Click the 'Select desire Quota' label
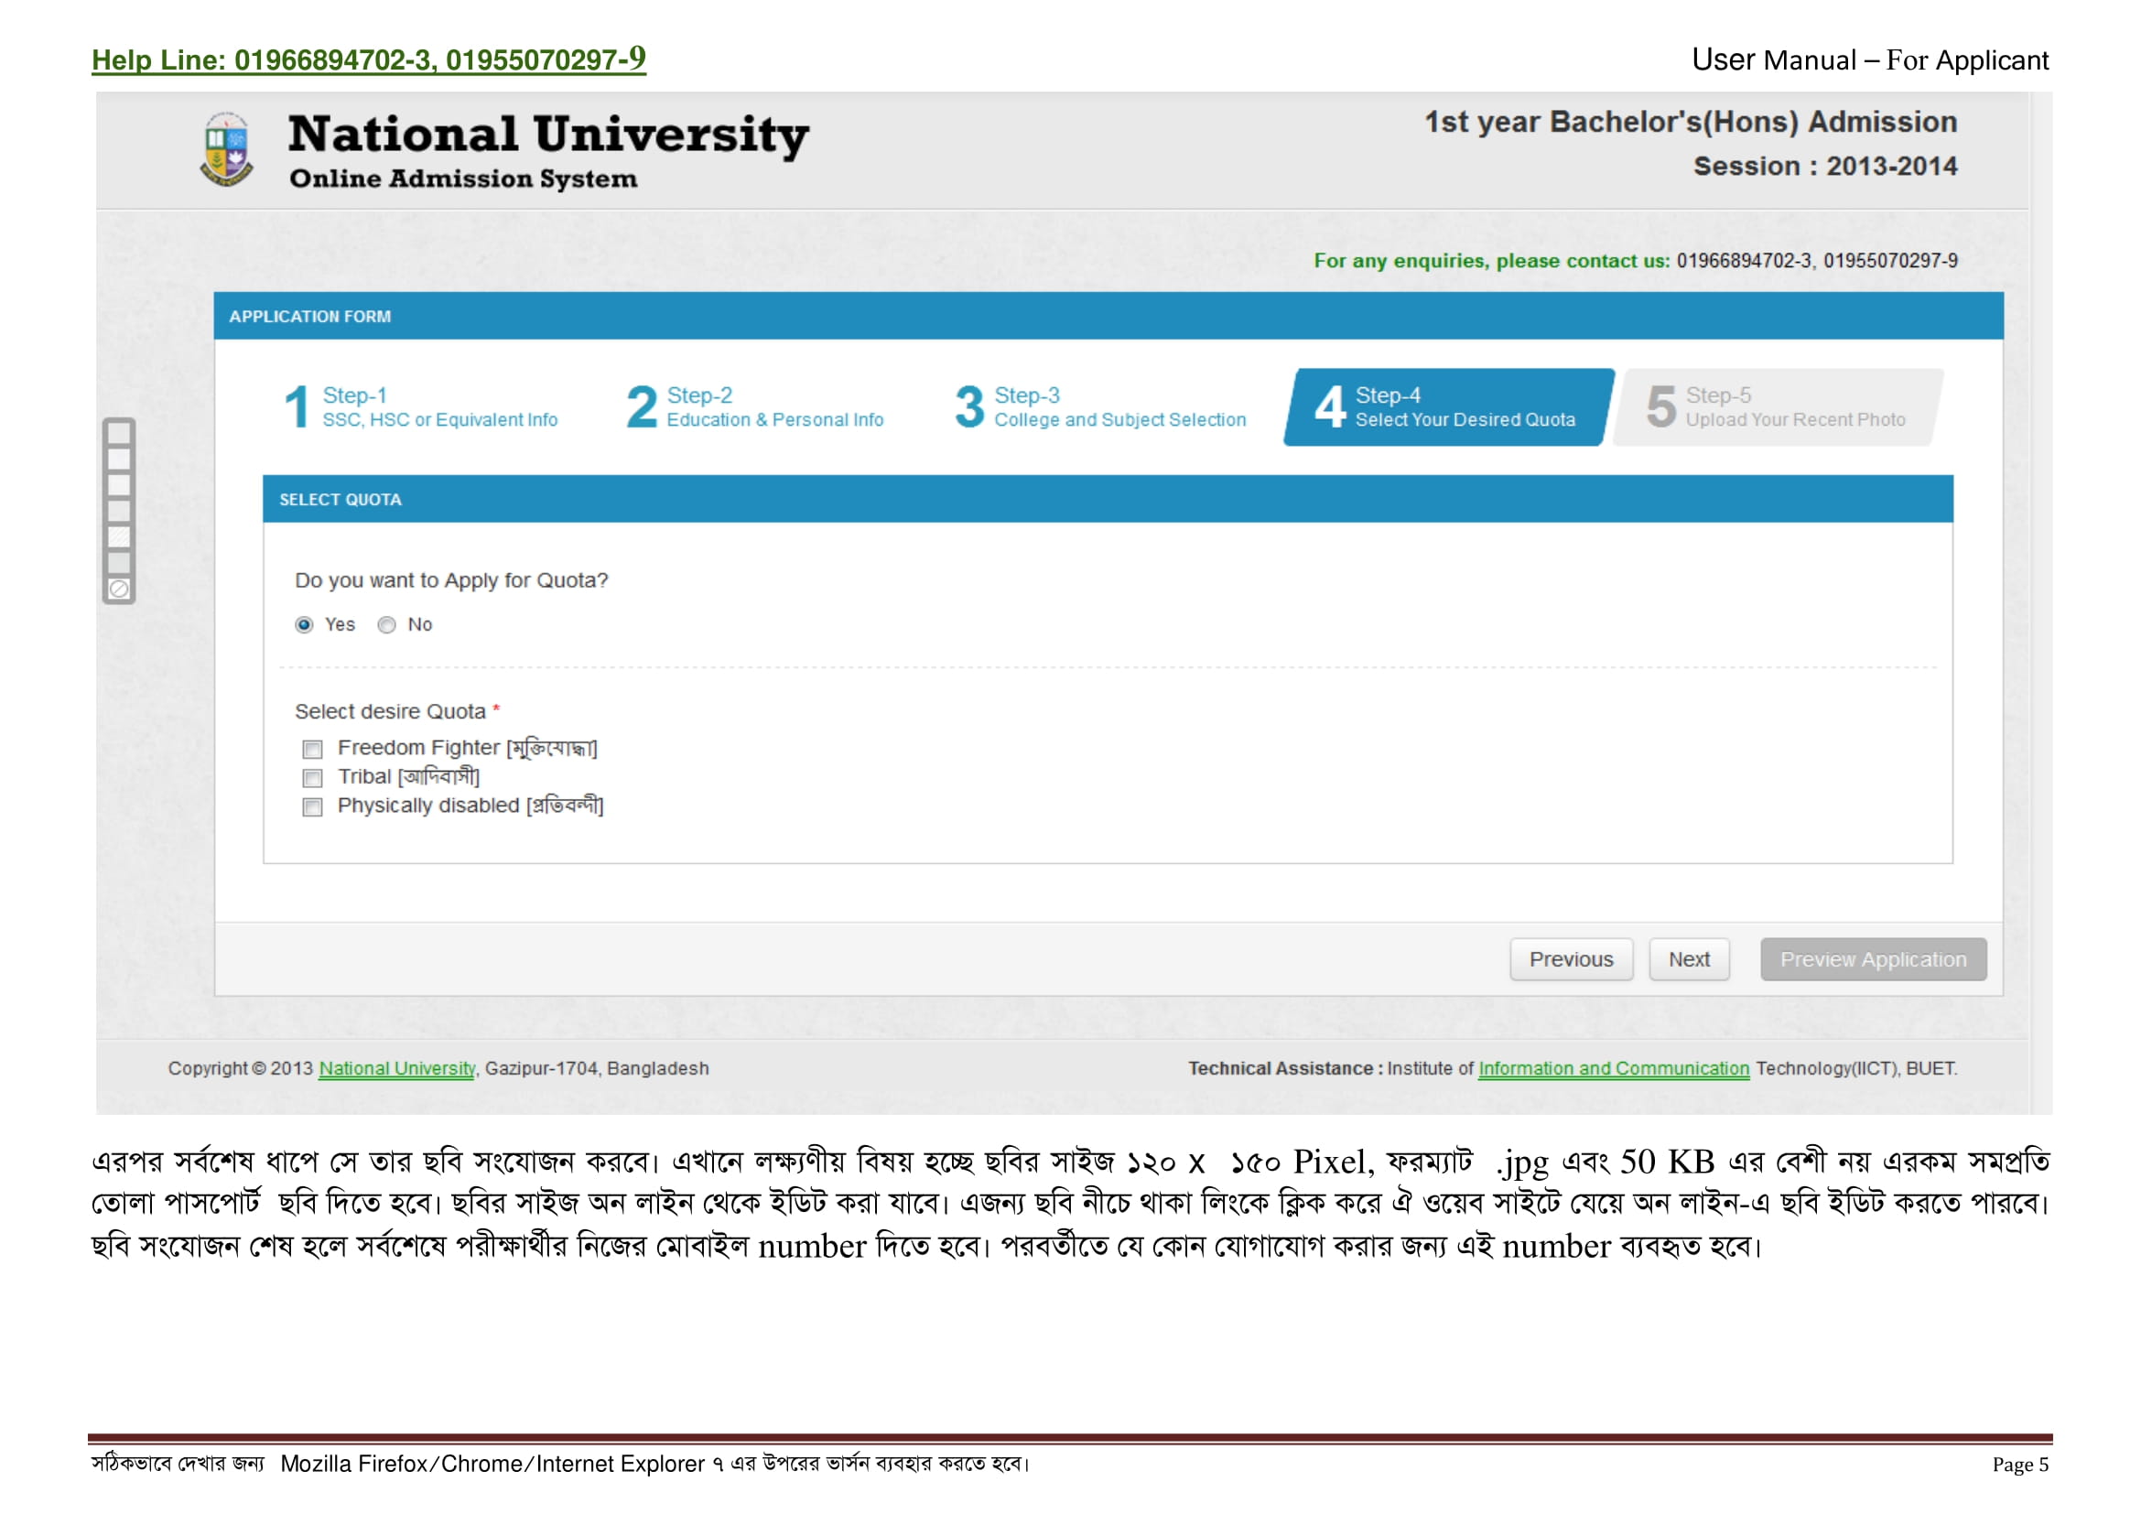The image size is (2141, 1514). click(x=391, y=711)
